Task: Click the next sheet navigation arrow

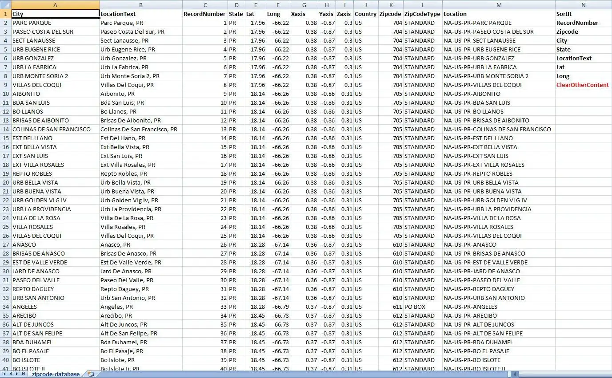Action: (x=17, y=374)
